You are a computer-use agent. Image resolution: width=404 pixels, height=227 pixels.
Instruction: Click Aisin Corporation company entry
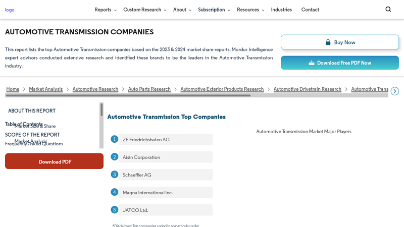[x=166, y=157]
